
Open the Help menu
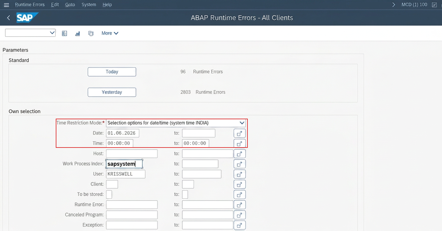[107, 5]
